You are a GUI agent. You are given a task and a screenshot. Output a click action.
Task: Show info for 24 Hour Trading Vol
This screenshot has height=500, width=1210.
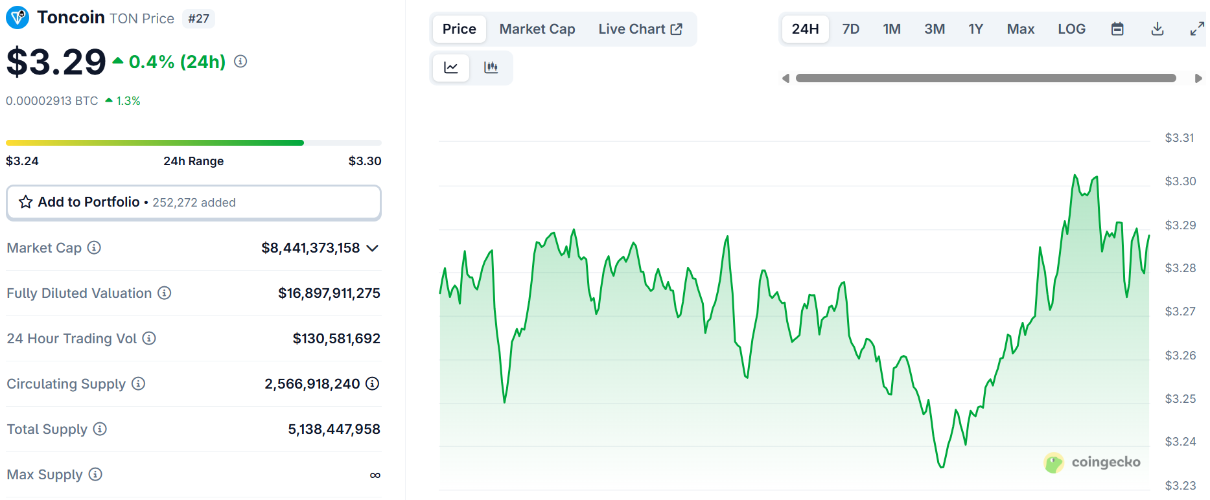[149, 339]
